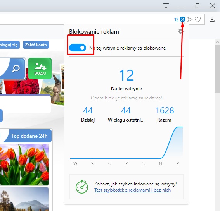Click scrollbar up arrow
The height and width of the screenshot is (211, 220).
click(x=217, y=42)
